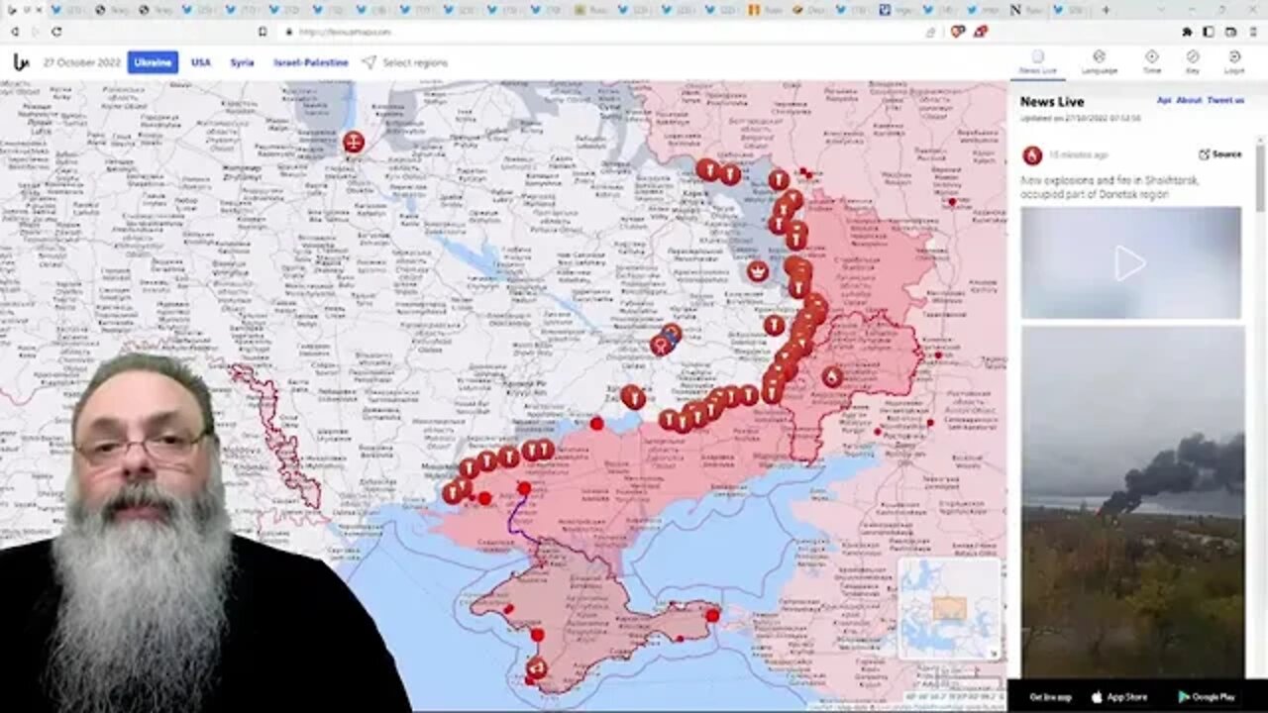
Task: Reload the page in browser
Action: coord(56,32)
